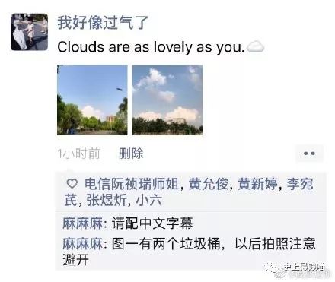The width and height of the screenshot is (335, 282).
Task: Open the poster's profile avatar
Action: (x=29, y=32)
